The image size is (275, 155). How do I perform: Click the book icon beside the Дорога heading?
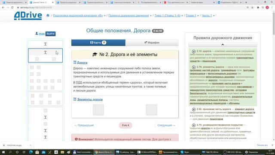[x=75, y=62]
